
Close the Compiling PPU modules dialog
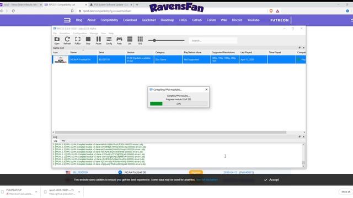point(206,89)
